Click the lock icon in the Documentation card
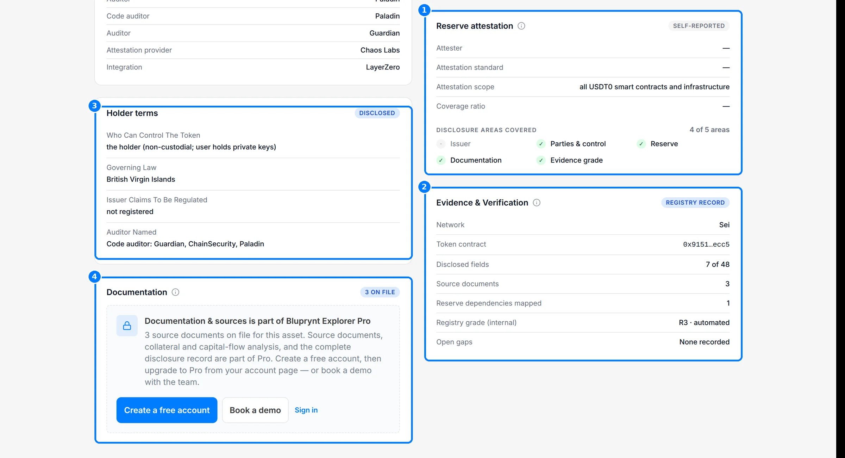The width and height of the screenshot is (845, 458). (x=127, y=326)
